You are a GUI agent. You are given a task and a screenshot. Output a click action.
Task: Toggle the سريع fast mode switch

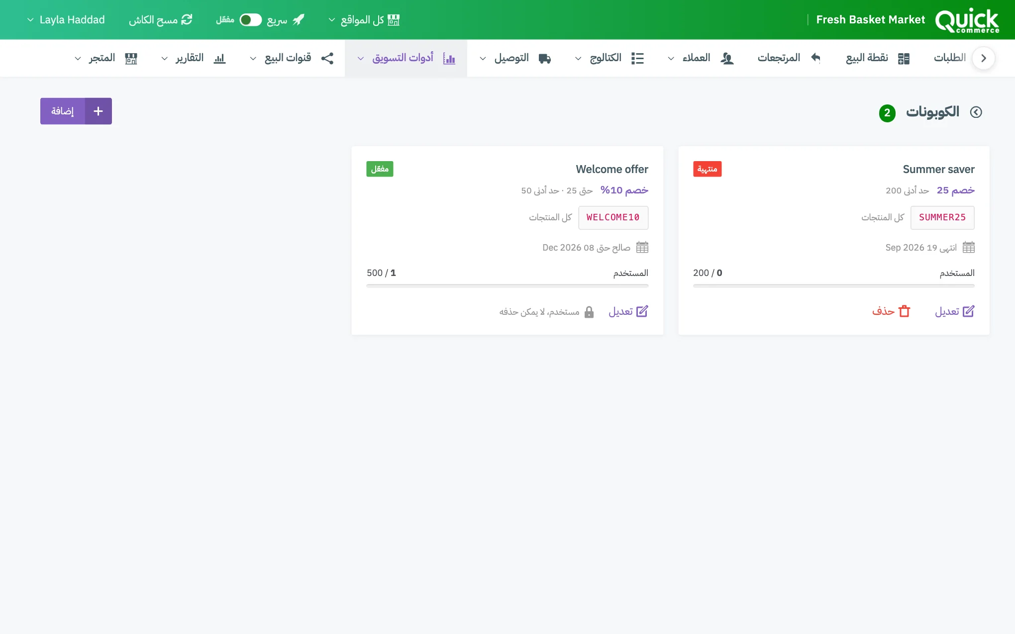[x=250, y=20]
